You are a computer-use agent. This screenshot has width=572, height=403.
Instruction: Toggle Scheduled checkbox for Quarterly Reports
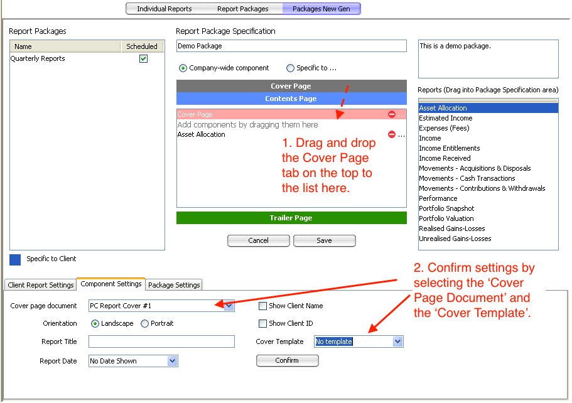143,58
